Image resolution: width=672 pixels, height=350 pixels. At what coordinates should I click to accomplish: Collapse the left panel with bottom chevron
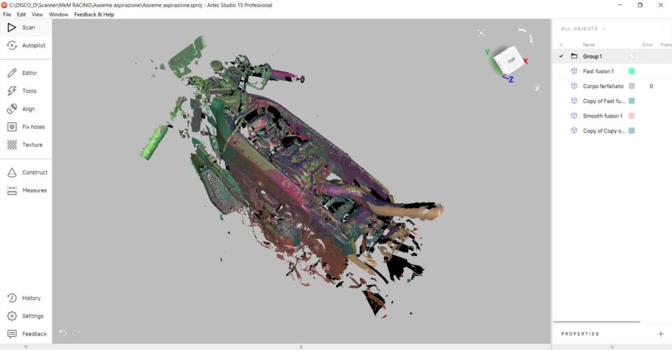[x=26, y=347]
